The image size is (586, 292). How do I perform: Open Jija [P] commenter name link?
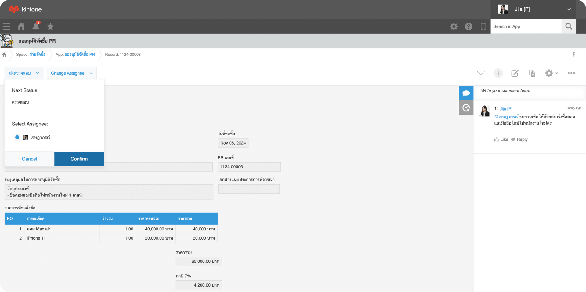[x=506, y=109]
